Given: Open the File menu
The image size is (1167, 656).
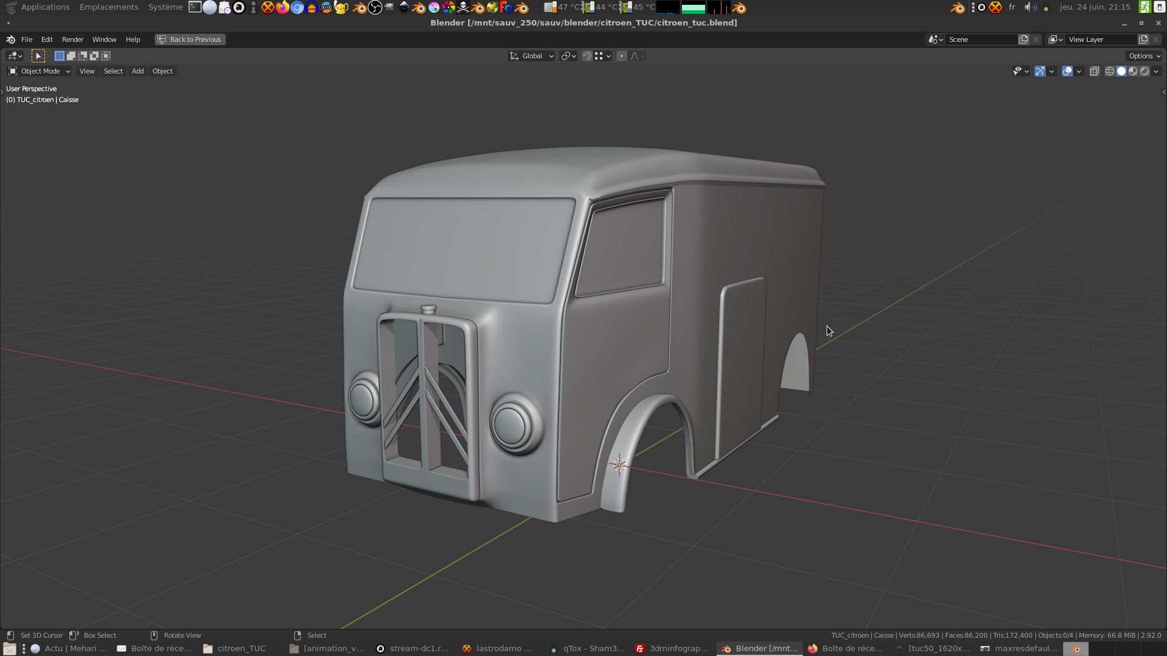Looking at the screenshot, I should pyautogui.click(x=27, y=39).
